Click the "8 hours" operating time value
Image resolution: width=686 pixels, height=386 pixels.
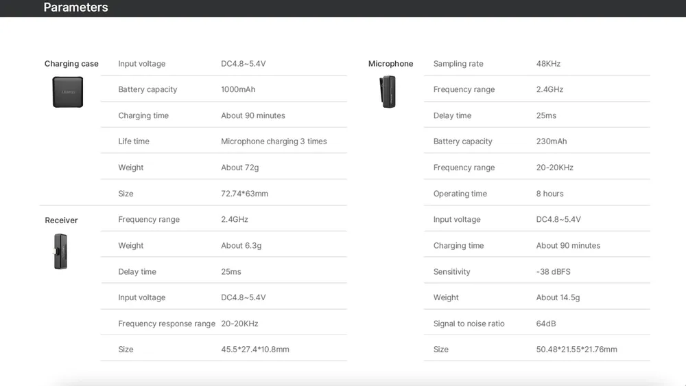(549, 194)
